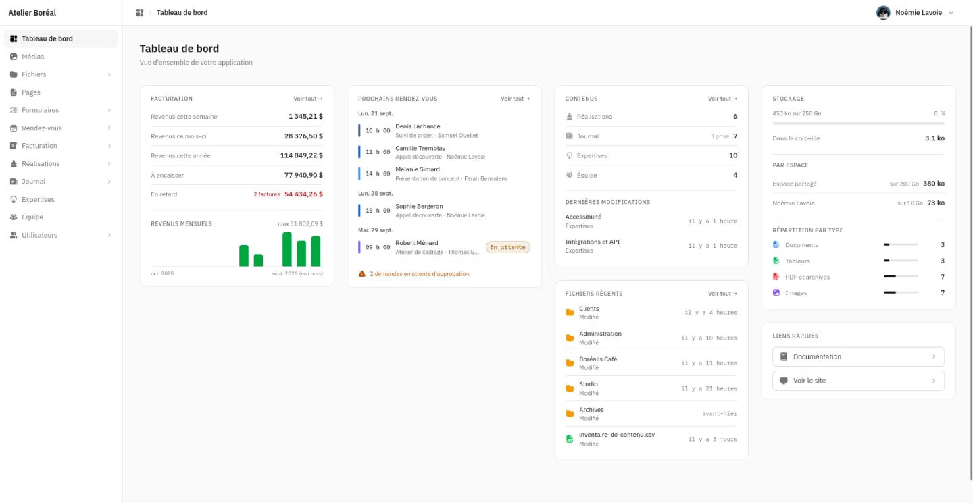This screenshot has height=503, width=973.
Task: Click the Réalisations icon in Contenus card
Action: coord(569,117)
